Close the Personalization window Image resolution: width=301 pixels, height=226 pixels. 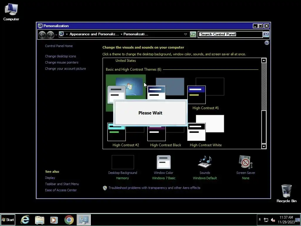pos(266,26)
